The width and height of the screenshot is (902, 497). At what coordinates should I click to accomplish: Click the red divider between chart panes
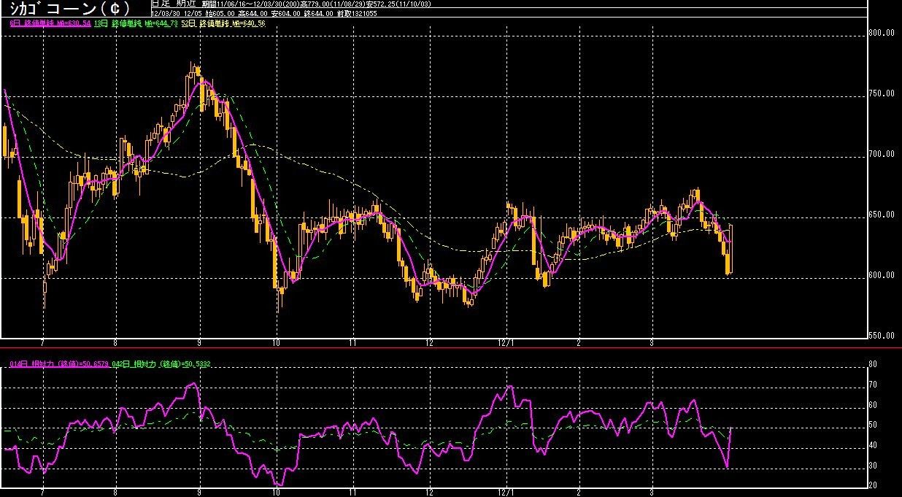pyautogui.click(x=451, y=349)
